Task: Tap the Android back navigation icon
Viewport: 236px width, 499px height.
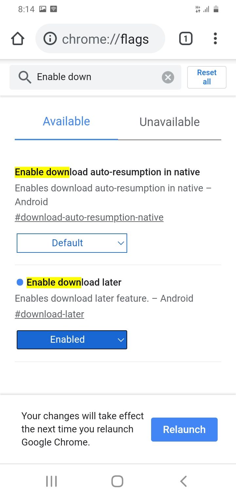Action: [183, 481]
